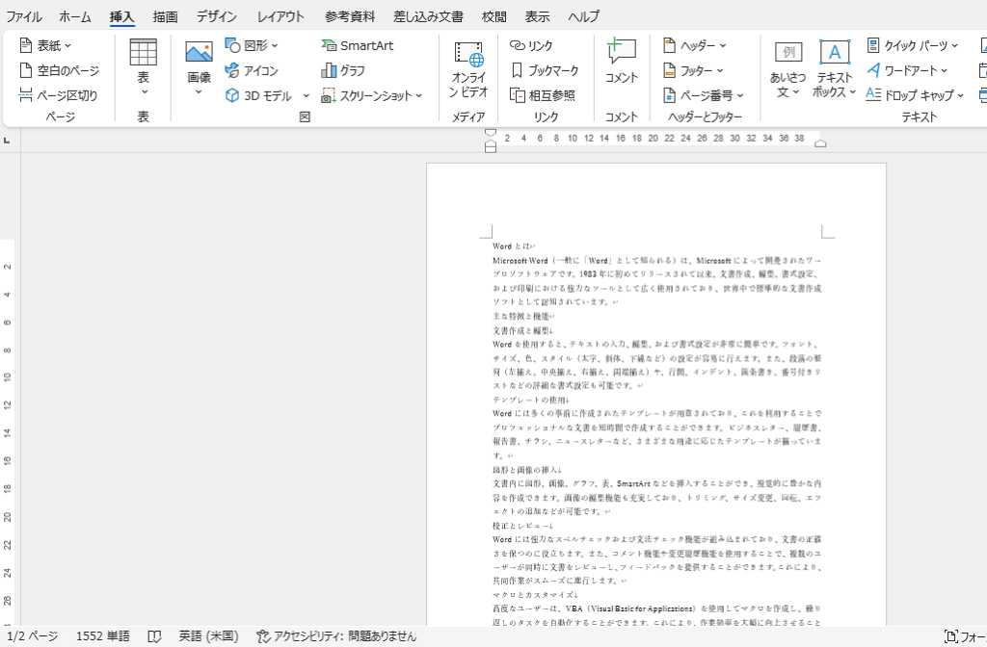Click the フォーカス focus mode icon

pos(951,636)
